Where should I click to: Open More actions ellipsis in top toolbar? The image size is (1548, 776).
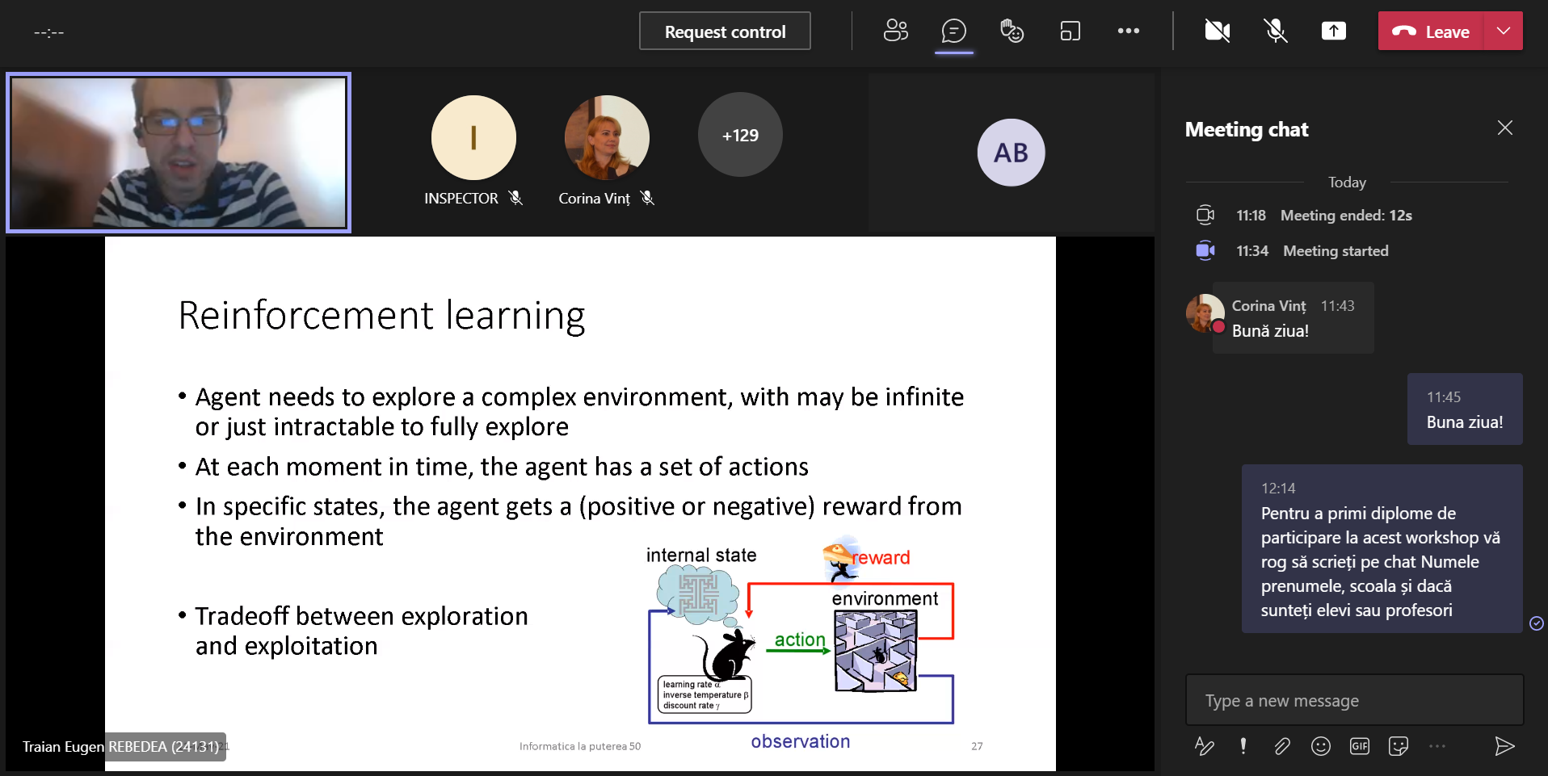coord(1128,31)
